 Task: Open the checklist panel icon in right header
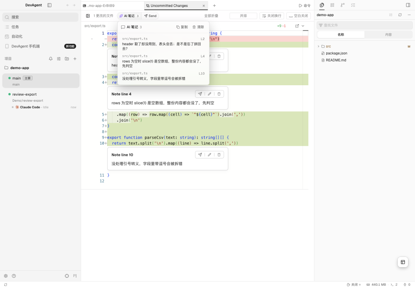(x=353, y=5)
